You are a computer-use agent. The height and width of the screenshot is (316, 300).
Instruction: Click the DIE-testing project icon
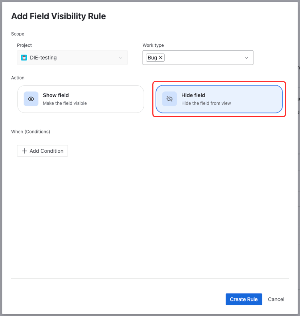point(24,58)
